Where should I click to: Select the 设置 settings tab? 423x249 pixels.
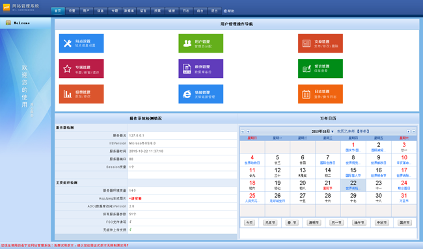[72, 11]
